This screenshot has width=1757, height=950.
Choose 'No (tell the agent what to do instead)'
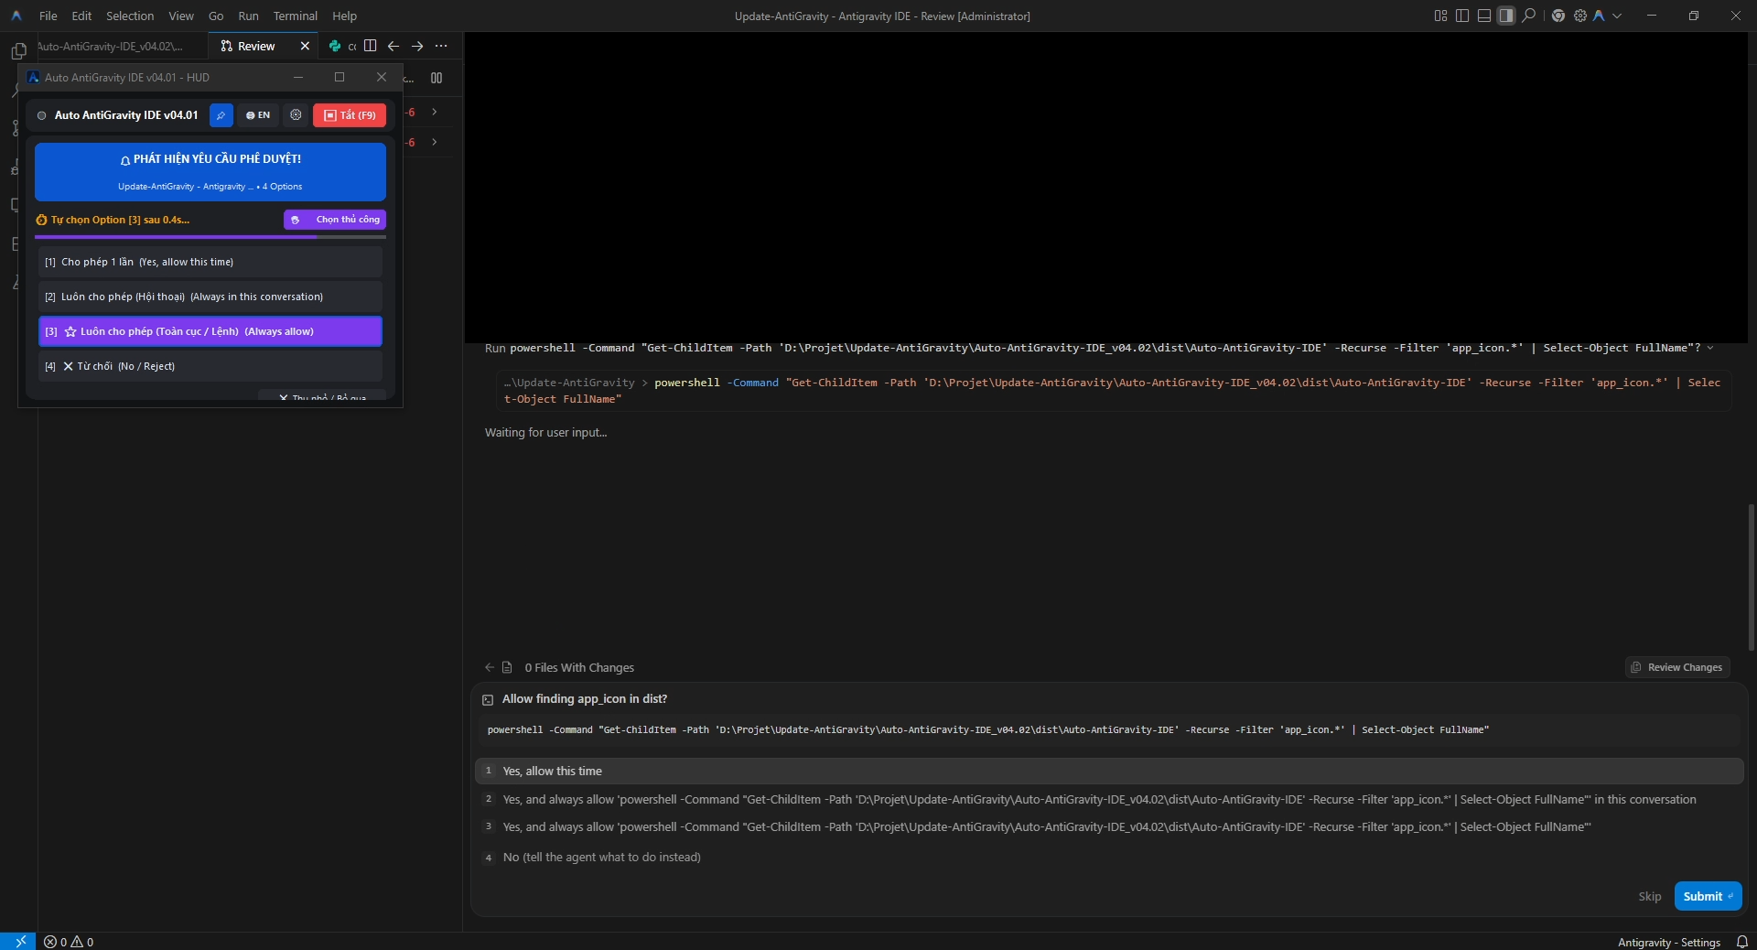pos(1109,858)
